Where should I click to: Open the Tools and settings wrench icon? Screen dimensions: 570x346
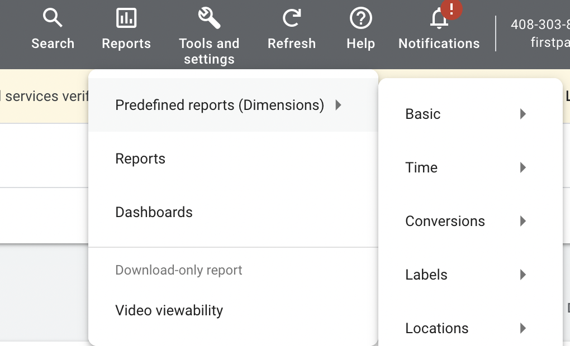click(x=209, y=19)
